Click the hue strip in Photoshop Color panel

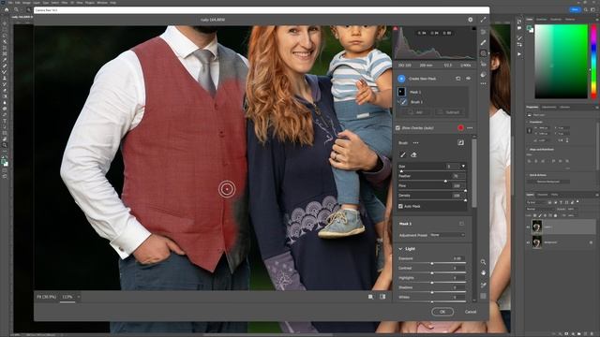pos(593,61)
